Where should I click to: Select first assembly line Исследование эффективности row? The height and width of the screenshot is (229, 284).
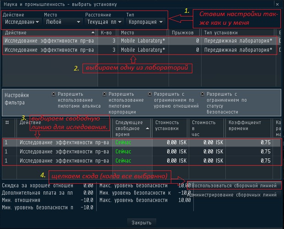point(141,142)
